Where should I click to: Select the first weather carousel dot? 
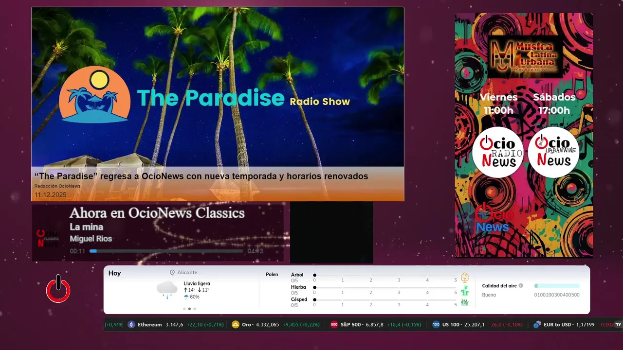pos(184,309)
